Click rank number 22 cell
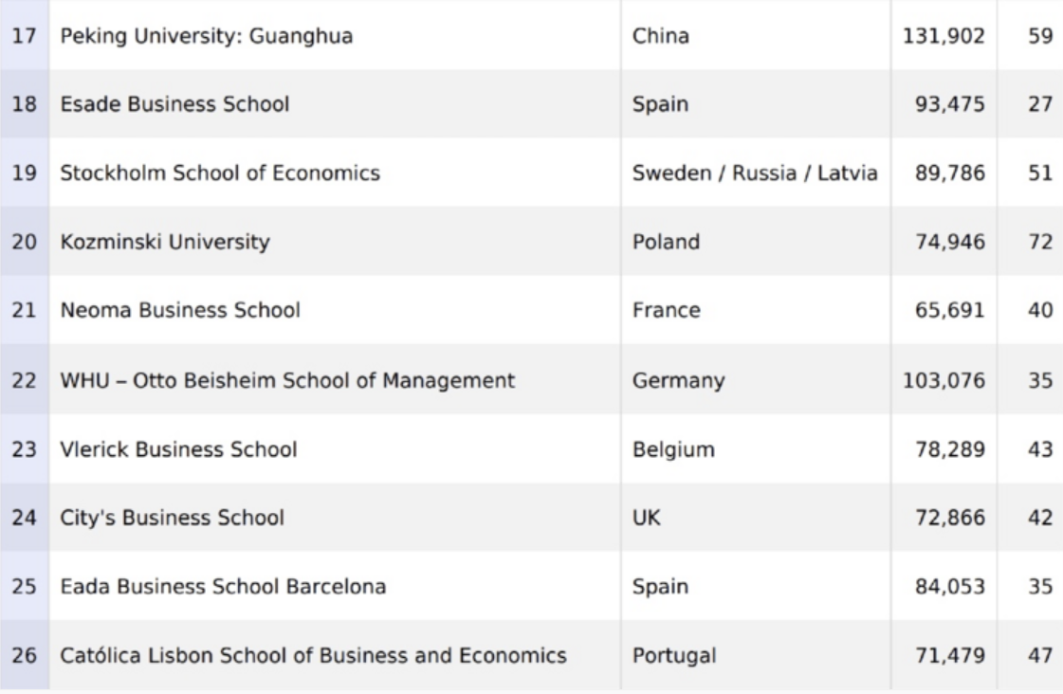 26,381
